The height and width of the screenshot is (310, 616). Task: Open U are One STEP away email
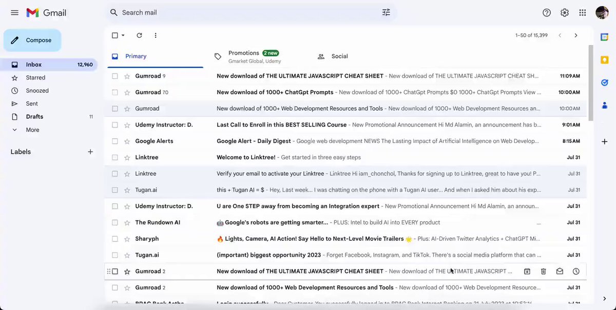pyautogui.click(x=345, y=206)
